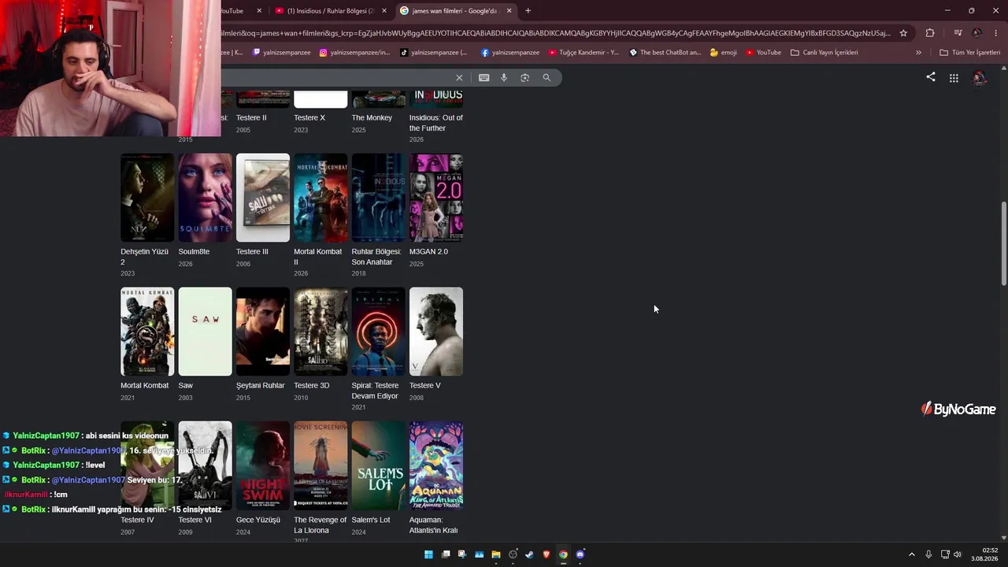Screen dimensions: 1008x567
Task: Close the james wan filmleri tab
Action: pos(509,11)
